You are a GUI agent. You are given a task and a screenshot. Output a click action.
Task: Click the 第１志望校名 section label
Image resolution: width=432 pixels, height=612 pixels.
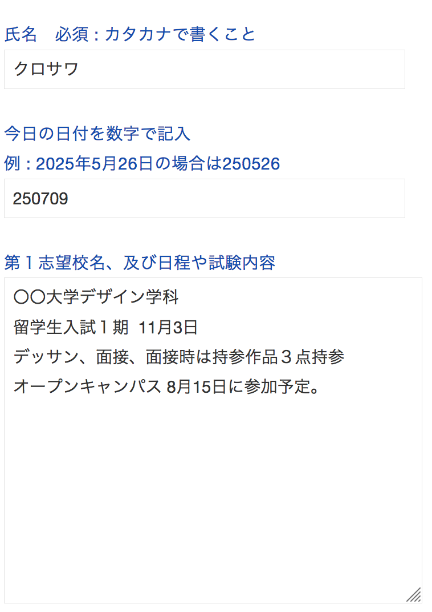click(x=140, y=263)
